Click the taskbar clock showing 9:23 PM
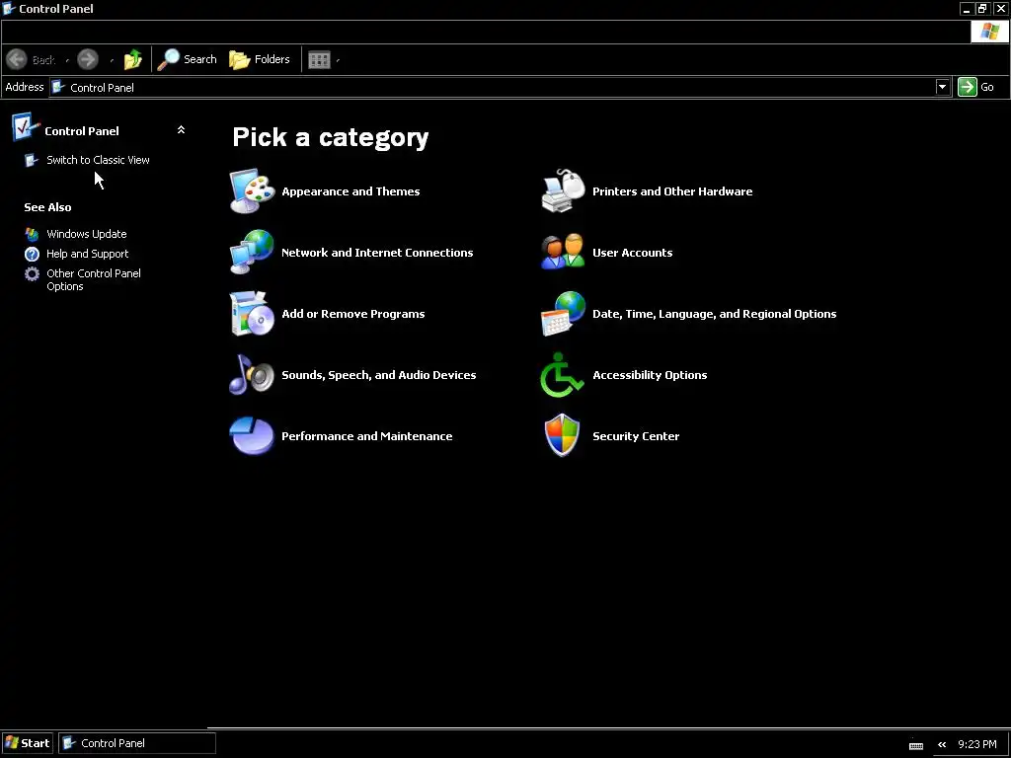 click(x=976, y=744)
